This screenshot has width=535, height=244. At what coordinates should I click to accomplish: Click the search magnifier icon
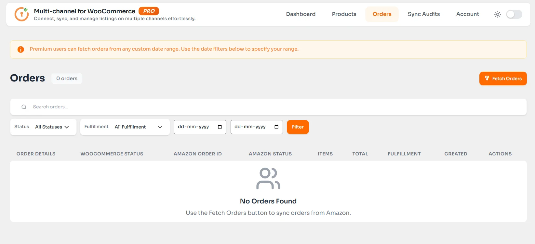24,107
